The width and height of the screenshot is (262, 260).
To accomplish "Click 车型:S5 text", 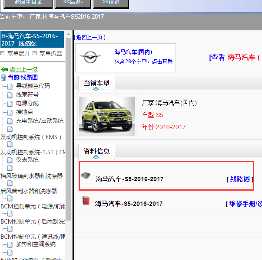I will pos(153,115).
